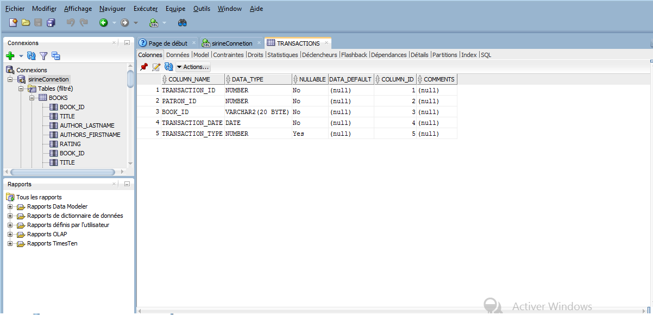Click the New file toolbar icon
The height and width of the screenshot is (315, 653).
(x=13, y=22)
